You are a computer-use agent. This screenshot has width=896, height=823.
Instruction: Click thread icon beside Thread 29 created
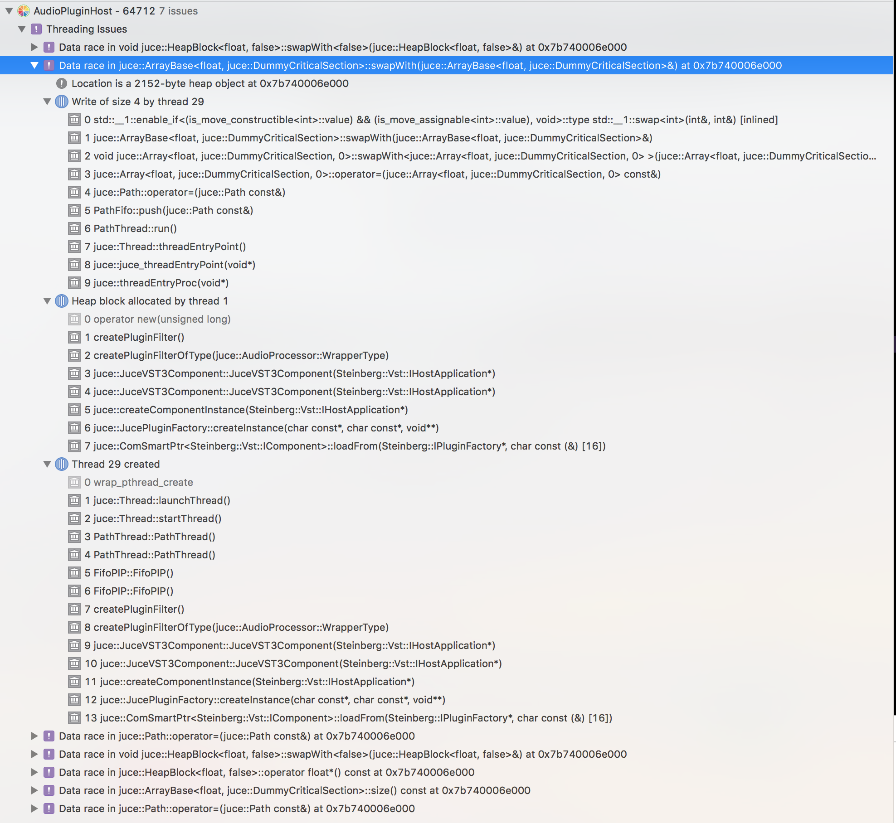point(62,464)
